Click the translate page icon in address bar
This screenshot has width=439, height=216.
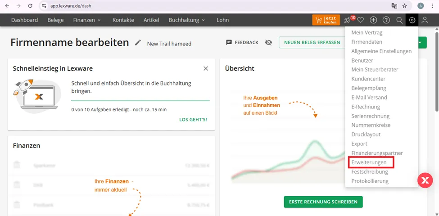point(394,6)
